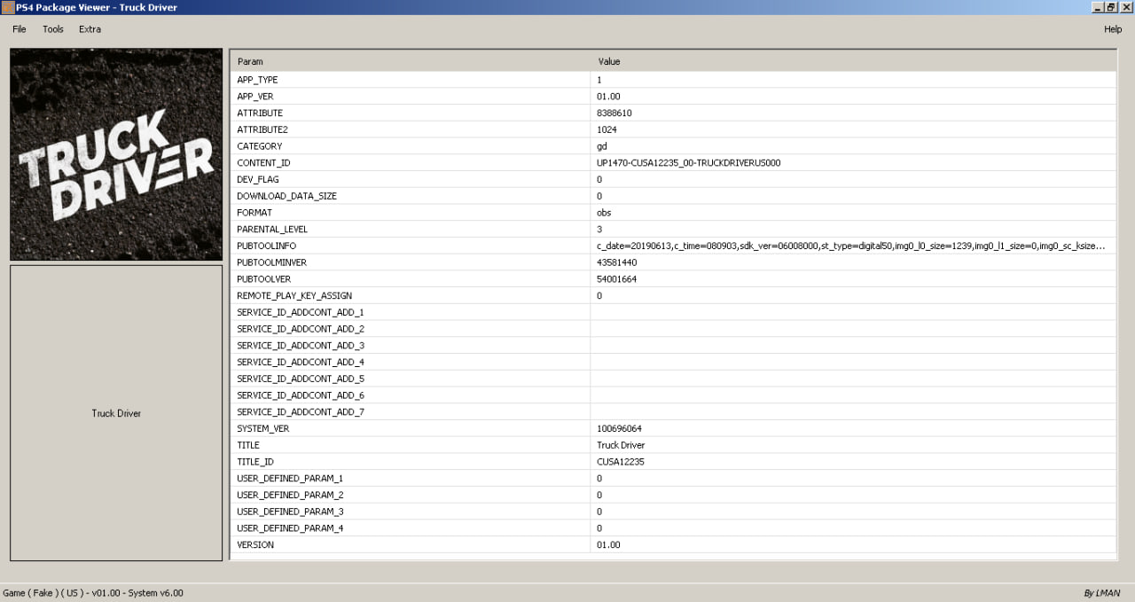Screen dimensions: 1135x602
Task: Click the 'Truck Driver' title value cell
Action: (853, 446)
